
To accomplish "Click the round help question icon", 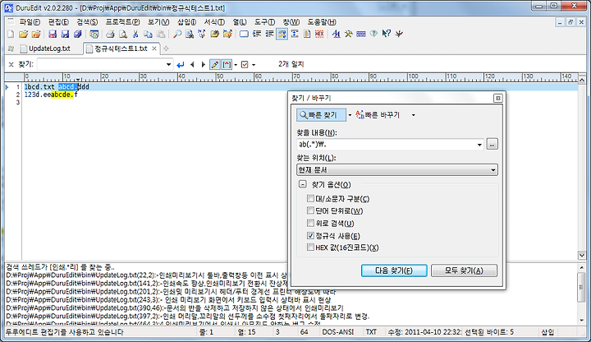I will (x=373, y=34).
